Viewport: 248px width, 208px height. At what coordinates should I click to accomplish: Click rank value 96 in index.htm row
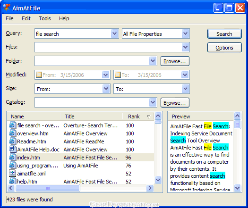pyautogui.click(x=128, y=158)
